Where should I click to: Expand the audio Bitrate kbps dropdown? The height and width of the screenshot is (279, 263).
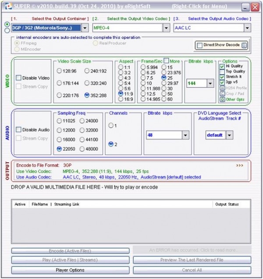click(185, 135)
